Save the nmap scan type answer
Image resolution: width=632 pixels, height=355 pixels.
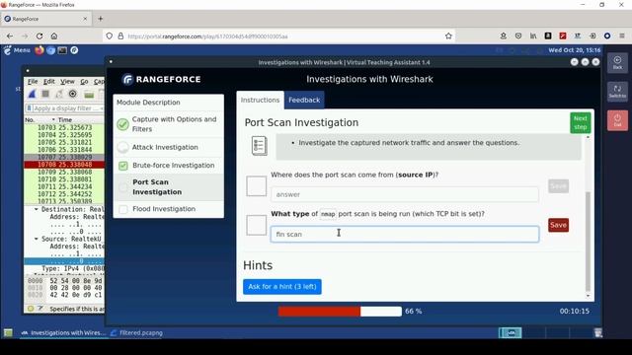click(x=558, y=225)
